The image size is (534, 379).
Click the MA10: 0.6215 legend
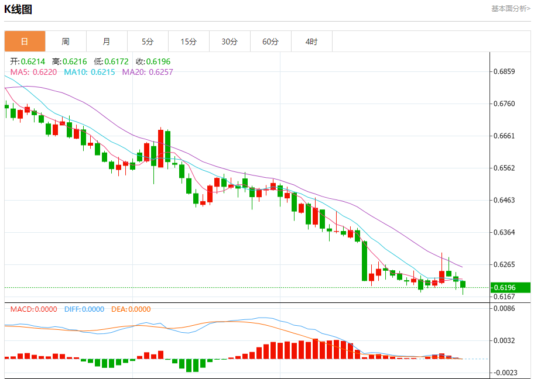(x=90, y=72)
